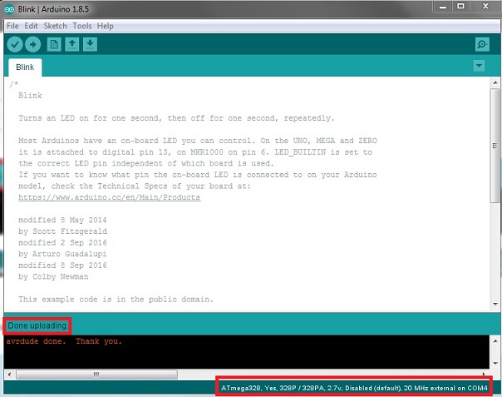
Task: Click line 'it is attached to digital pin 13'
Action: [195, 152]
